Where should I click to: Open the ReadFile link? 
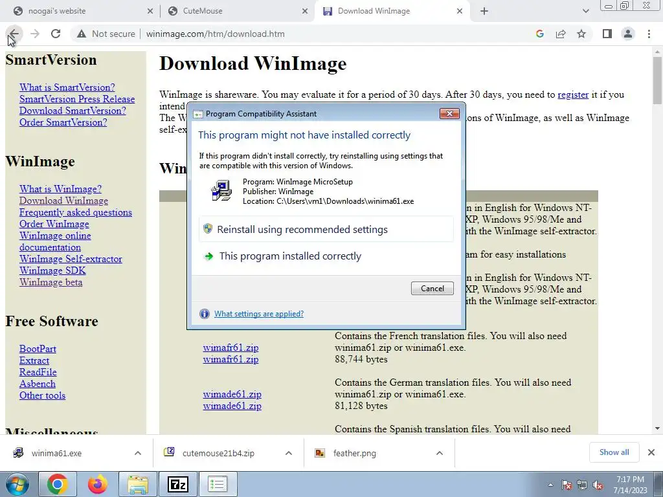(38, 372)
